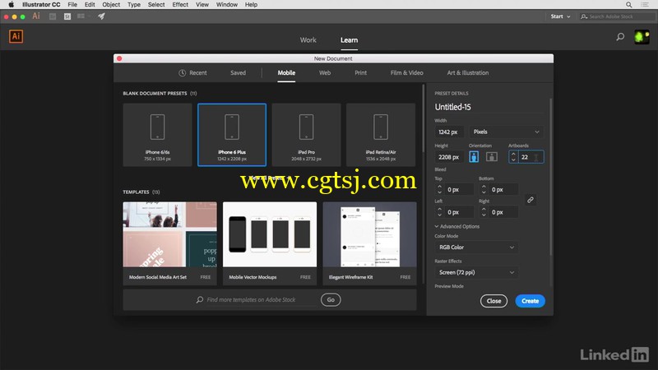Collapse the Advanced Options section

click(457, 227)
